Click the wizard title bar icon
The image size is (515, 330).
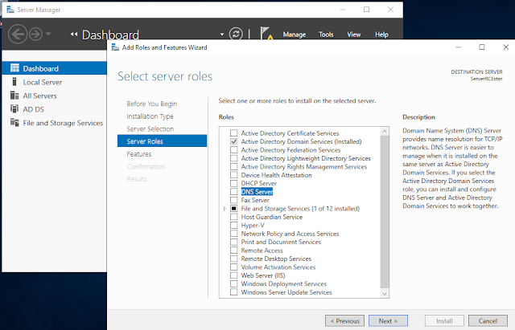(x=115, y=47)
